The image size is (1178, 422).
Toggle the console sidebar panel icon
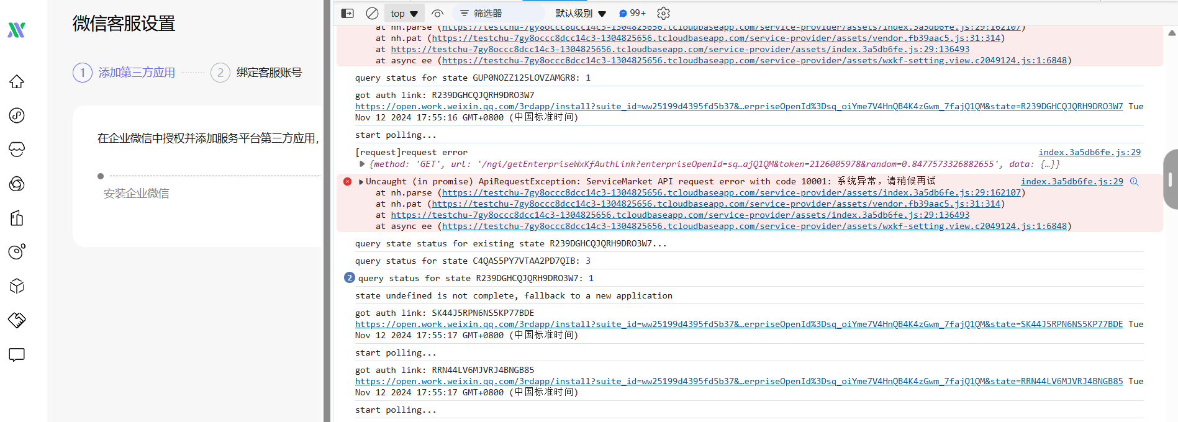coord(348,13)
